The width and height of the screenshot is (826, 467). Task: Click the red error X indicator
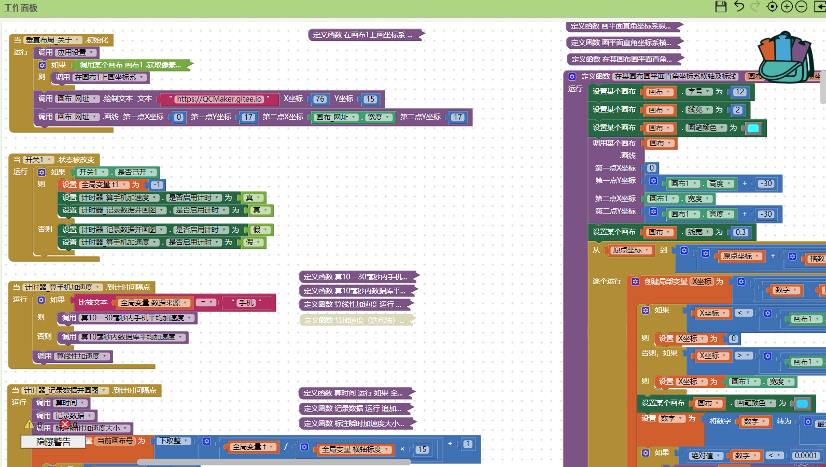point(65,424)
